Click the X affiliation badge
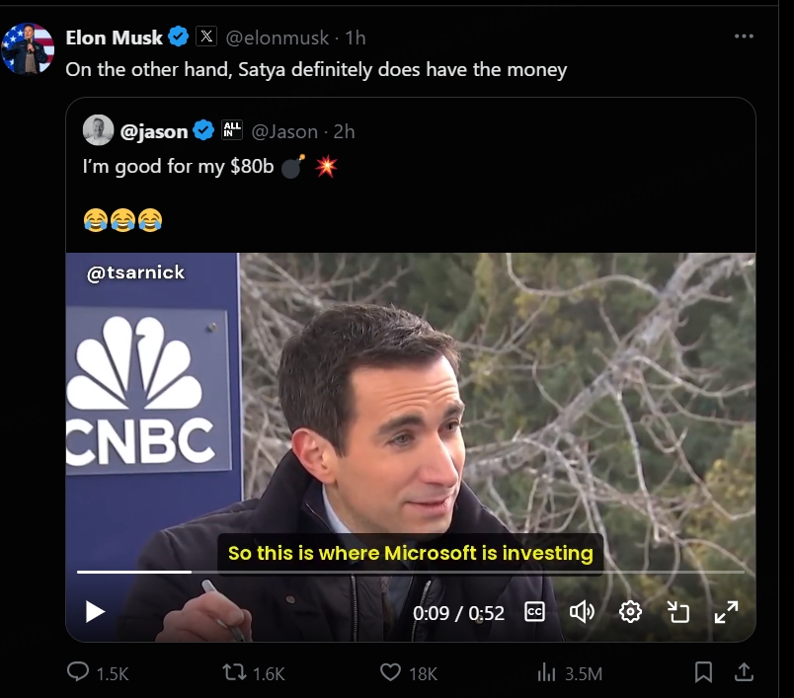 205,37
